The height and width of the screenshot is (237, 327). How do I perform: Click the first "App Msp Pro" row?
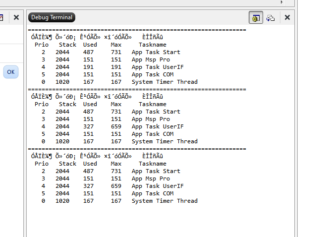[151, 59]
